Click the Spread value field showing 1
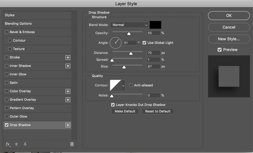Screen dimensions: 253x153 pyautogui.click(x=153, y=60)
